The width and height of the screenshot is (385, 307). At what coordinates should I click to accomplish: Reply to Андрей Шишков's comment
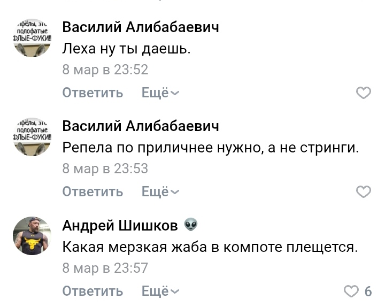click(x=93, y=291)
